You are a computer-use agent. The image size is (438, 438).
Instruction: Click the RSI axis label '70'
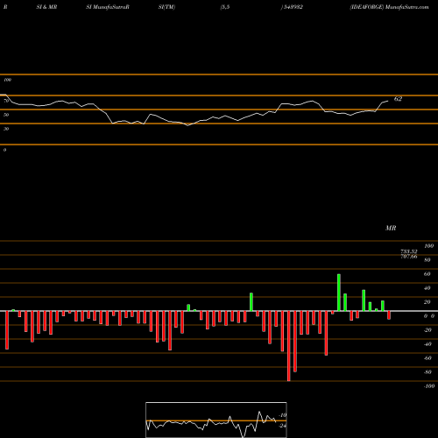[x=6, y=101]
